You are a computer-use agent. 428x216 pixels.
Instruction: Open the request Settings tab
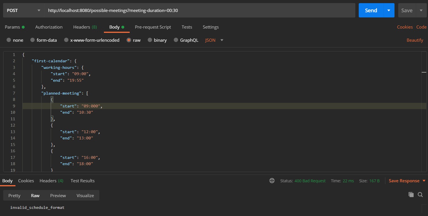click(x=211, y=27)
